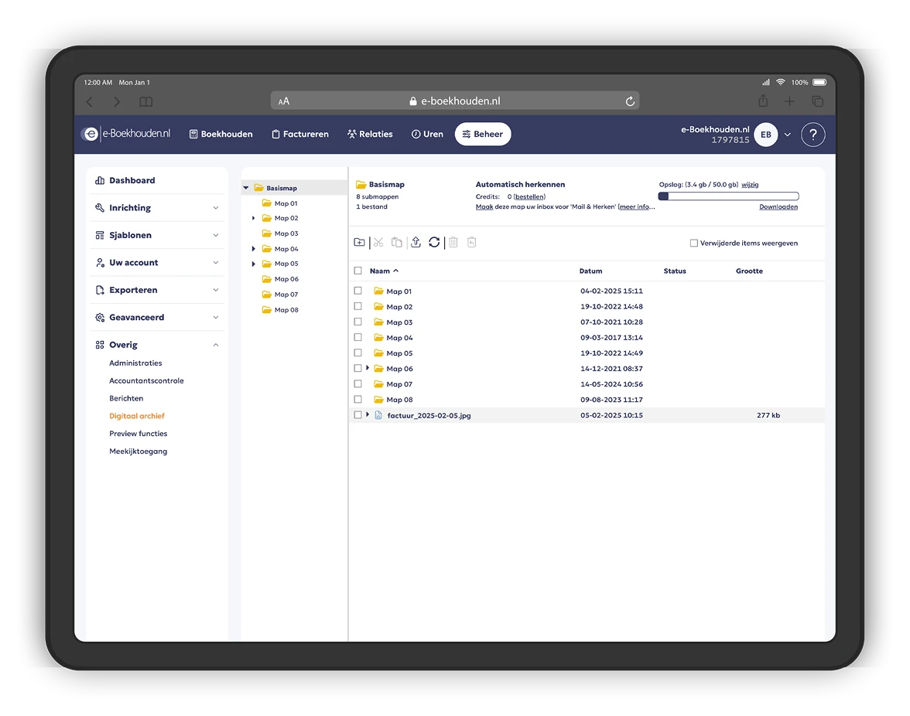Viewport: 910px width, 716px height.
Task: Open Accountantscontrole link in sidebar
Action: (146, 381)
